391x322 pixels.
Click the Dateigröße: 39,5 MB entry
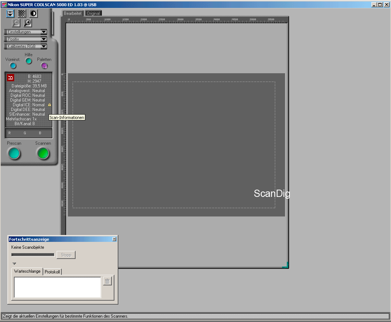click(x=29, y=86)
